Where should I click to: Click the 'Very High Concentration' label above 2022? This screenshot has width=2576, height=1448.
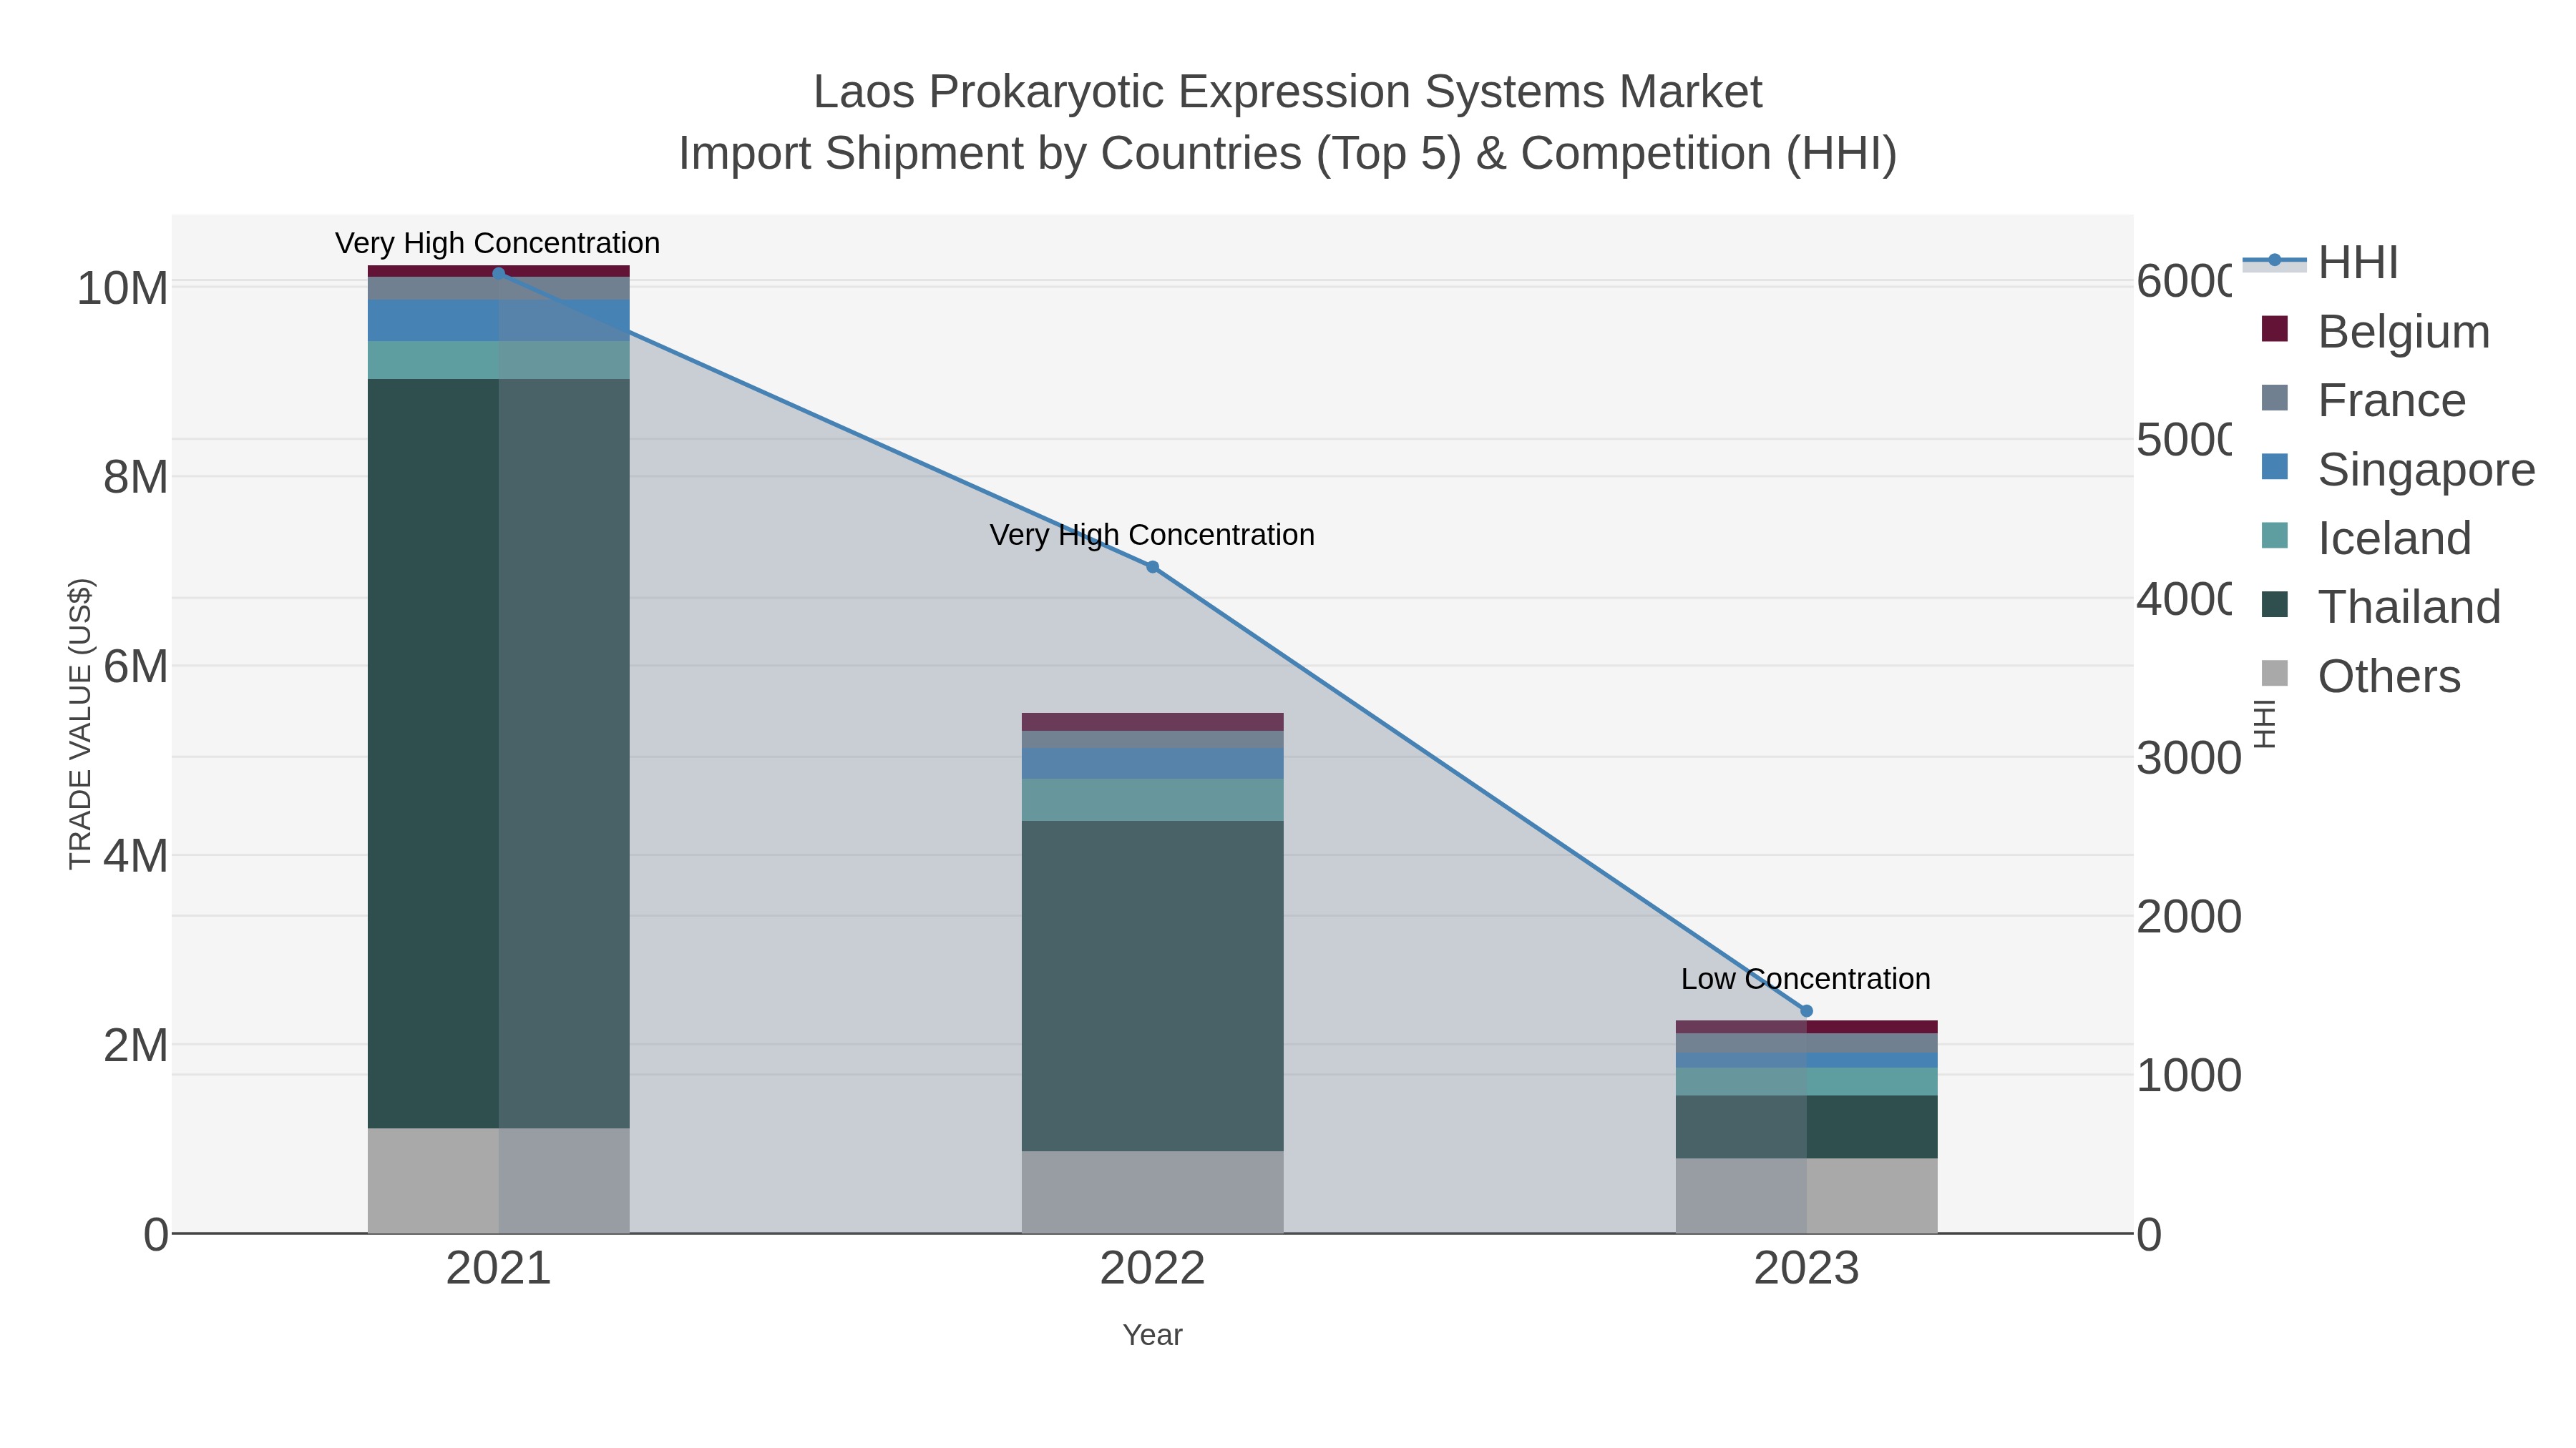pos(1152,535)
